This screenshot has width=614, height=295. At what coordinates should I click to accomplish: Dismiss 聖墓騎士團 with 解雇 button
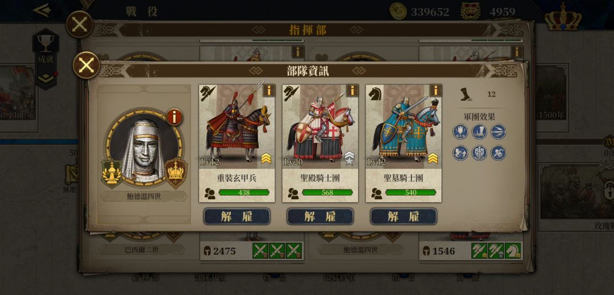pos(404,217)
